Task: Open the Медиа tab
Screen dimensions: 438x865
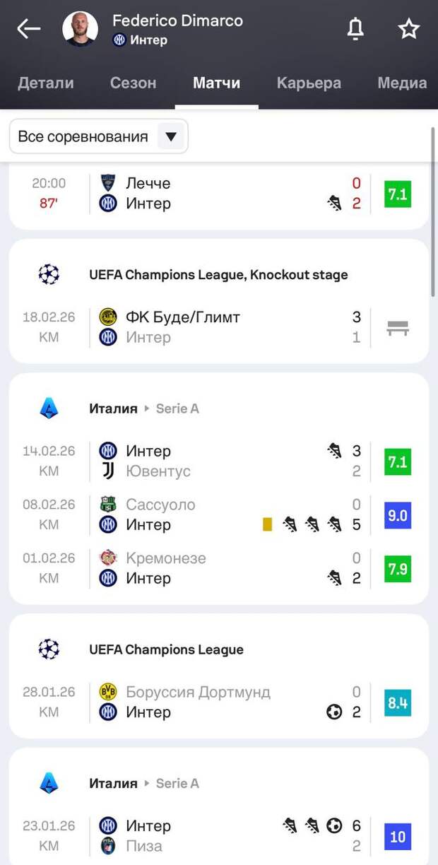Action: coord(402,83)
